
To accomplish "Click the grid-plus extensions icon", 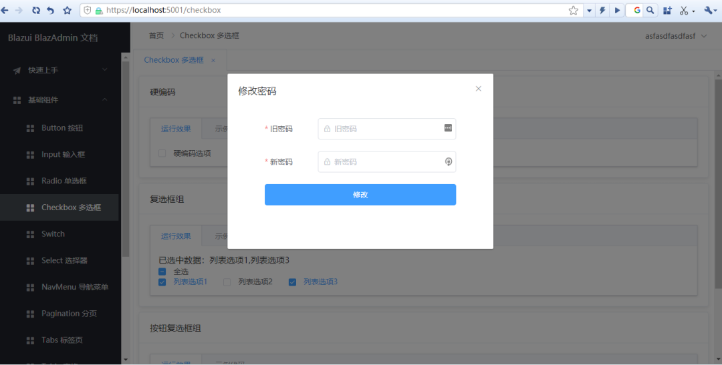I will click(667, 10).
